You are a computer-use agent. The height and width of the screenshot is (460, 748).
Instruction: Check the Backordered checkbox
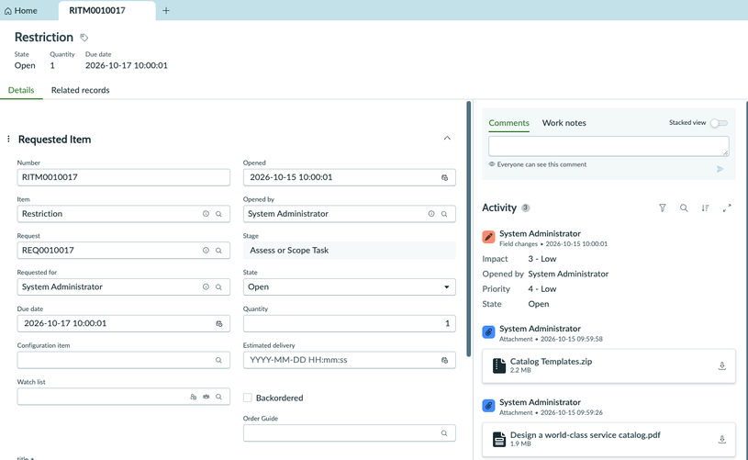pyautogui.click(x=248, y=398)
